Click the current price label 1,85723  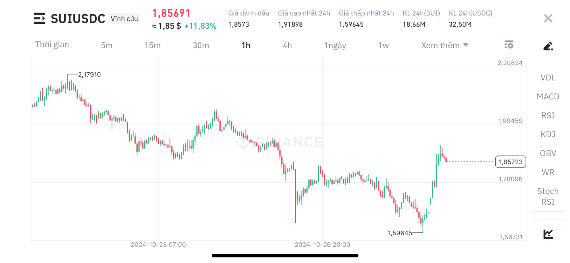tap(510, 162)
